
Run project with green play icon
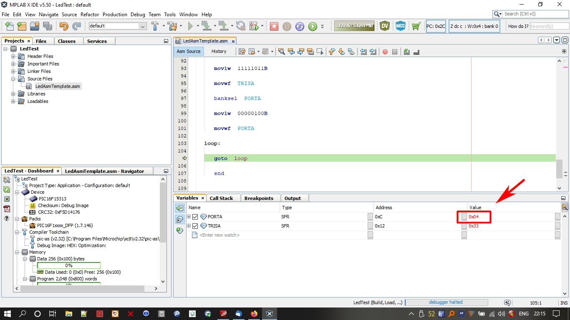[x=190, y=26]
